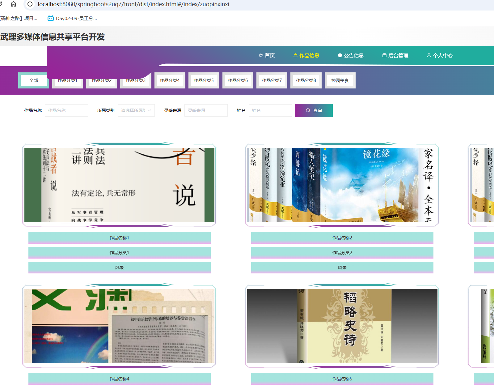This screenshot has width=494, height=386.
Task: Click the 作品名称5 label
Action: [x=342, y=379]
